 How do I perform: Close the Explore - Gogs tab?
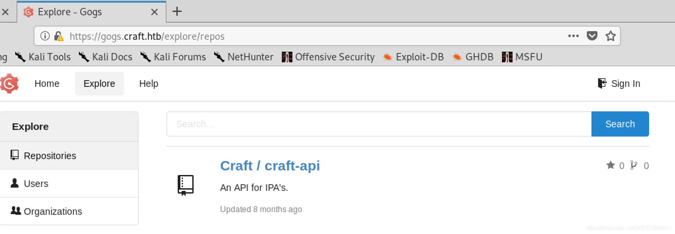pyautogui.click(x=154, y=12)
